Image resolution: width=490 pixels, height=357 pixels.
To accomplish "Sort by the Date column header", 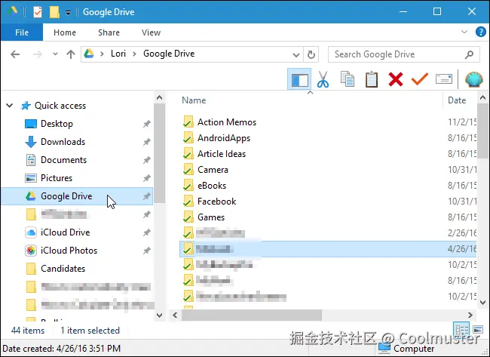I will [x=457, y=100].
